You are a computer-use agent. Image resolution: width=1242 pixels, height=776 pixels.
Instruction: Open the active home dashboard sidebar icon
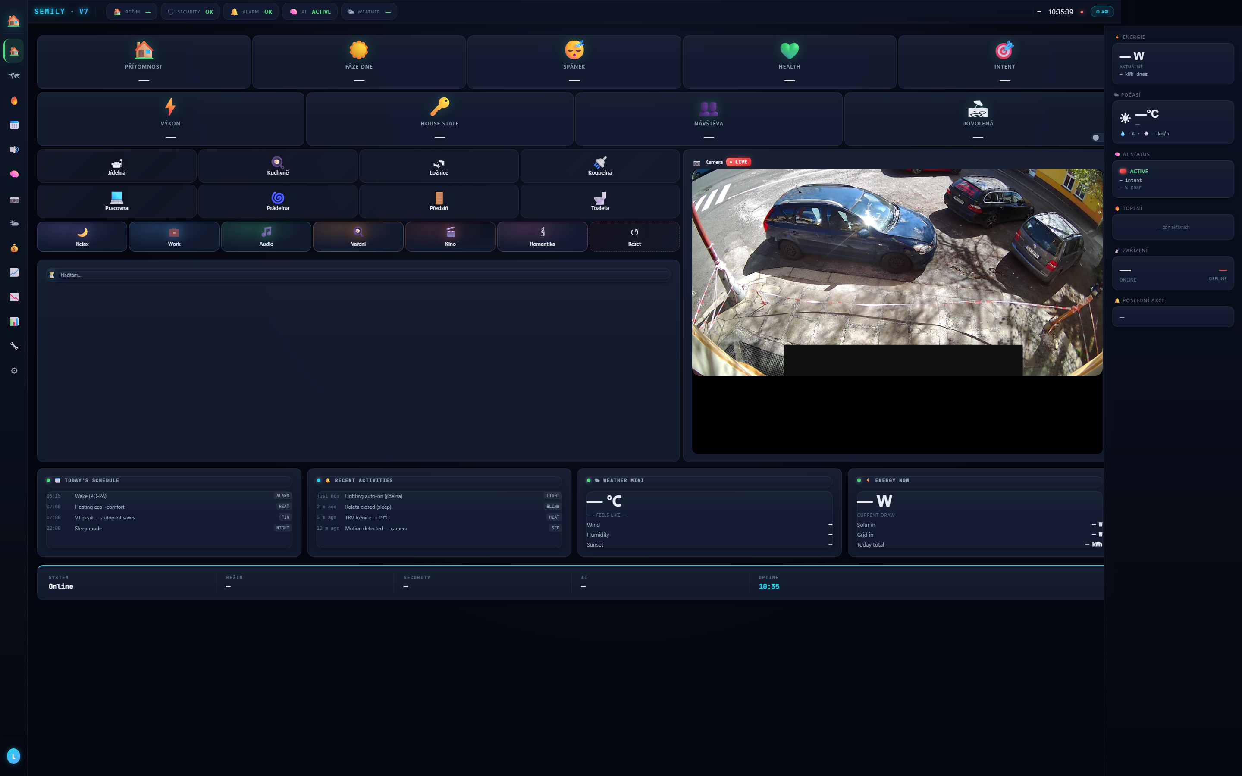click(x=14, y=51)
